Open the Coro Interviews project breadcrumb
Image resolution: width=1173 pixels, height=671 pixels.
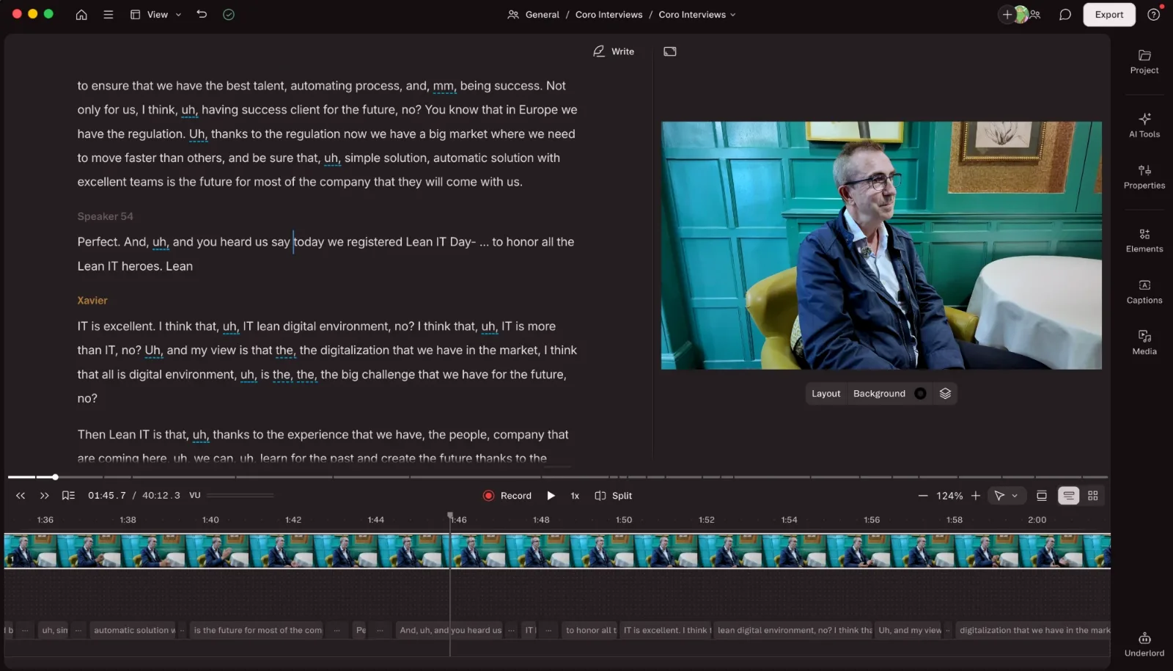608,15
